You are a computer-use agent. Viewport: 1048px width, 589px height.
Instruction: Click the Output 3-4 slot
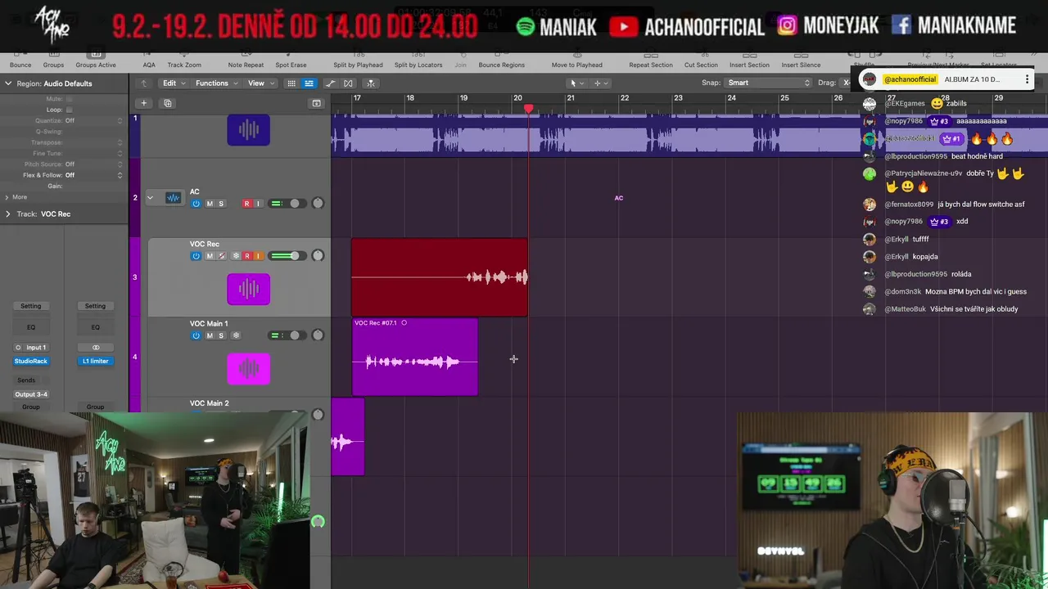[x=31, y=394]
